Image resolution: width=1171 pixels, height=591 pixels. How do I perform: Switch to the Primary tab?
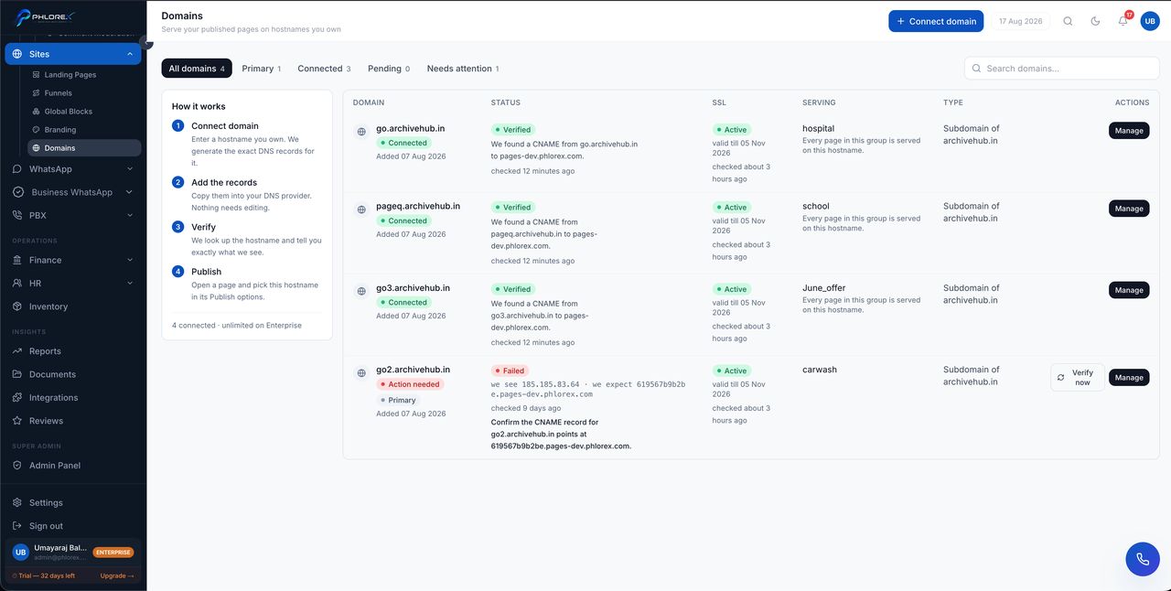(x=262, y=69)
